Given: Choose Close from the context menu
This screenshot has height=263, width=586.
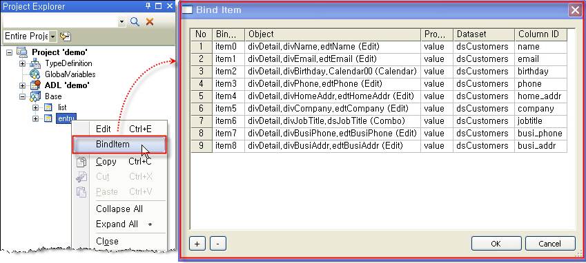Looking at the screenshot, I should tap(119, 242).
